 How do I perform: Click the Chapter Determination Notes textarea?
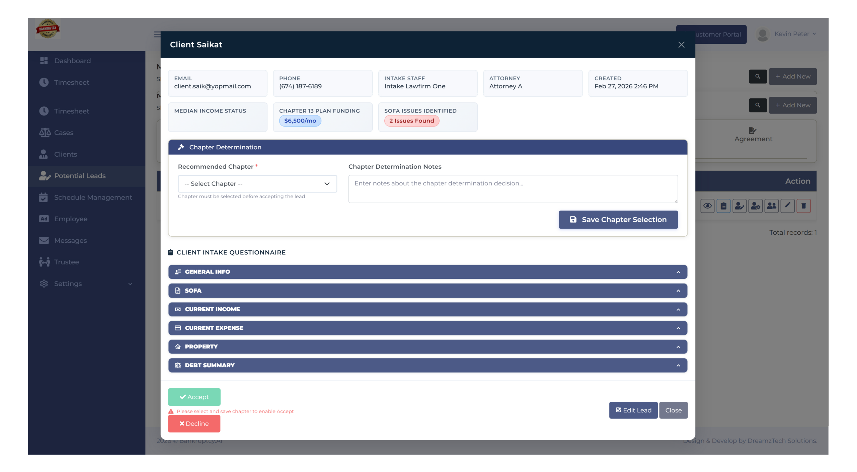[513, 189]
